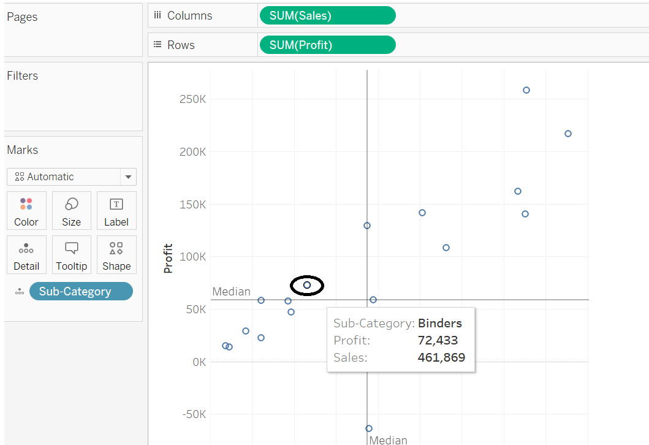Click the Sub-Category pill on Marks
The image size is (649, 445).
(81, 291)
